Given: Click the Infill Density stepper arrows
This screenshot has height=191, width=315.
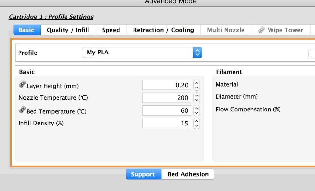Looking at the screenshot, I should pos(197,123).
